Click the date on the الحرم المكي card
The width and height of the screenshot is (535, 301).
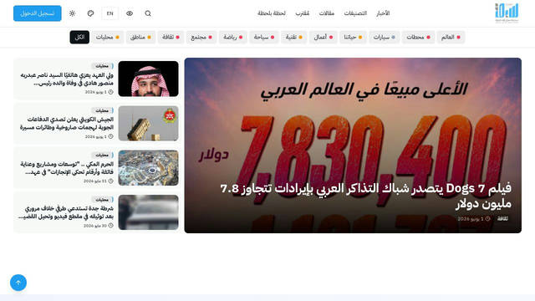pos(95,181)
